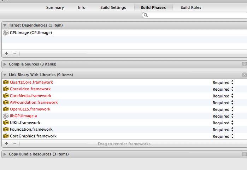
Task: Select the Build Phases tab
Action: click(x=153, y=7)
